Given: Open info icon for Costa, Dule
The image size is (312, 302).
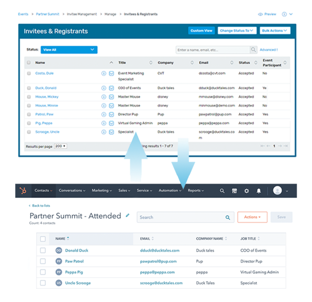Looking at the screenshot, I should (x=104, y=73).
